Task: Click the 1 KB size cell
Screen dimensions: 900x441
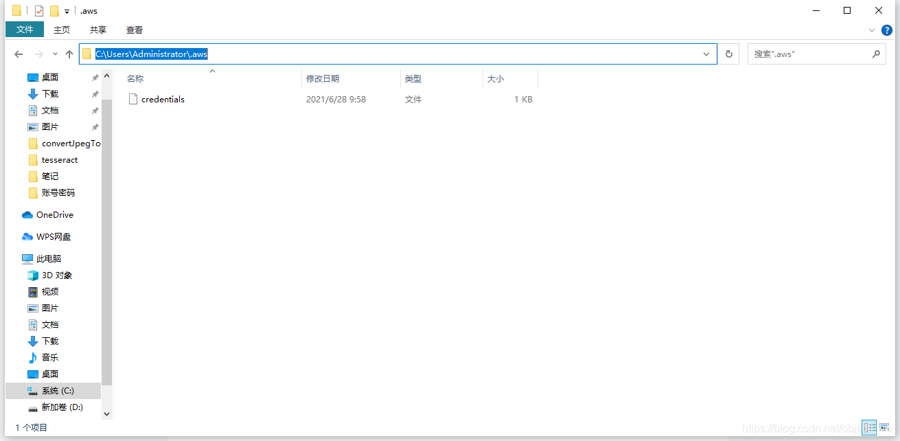Action: pos(523,100)
